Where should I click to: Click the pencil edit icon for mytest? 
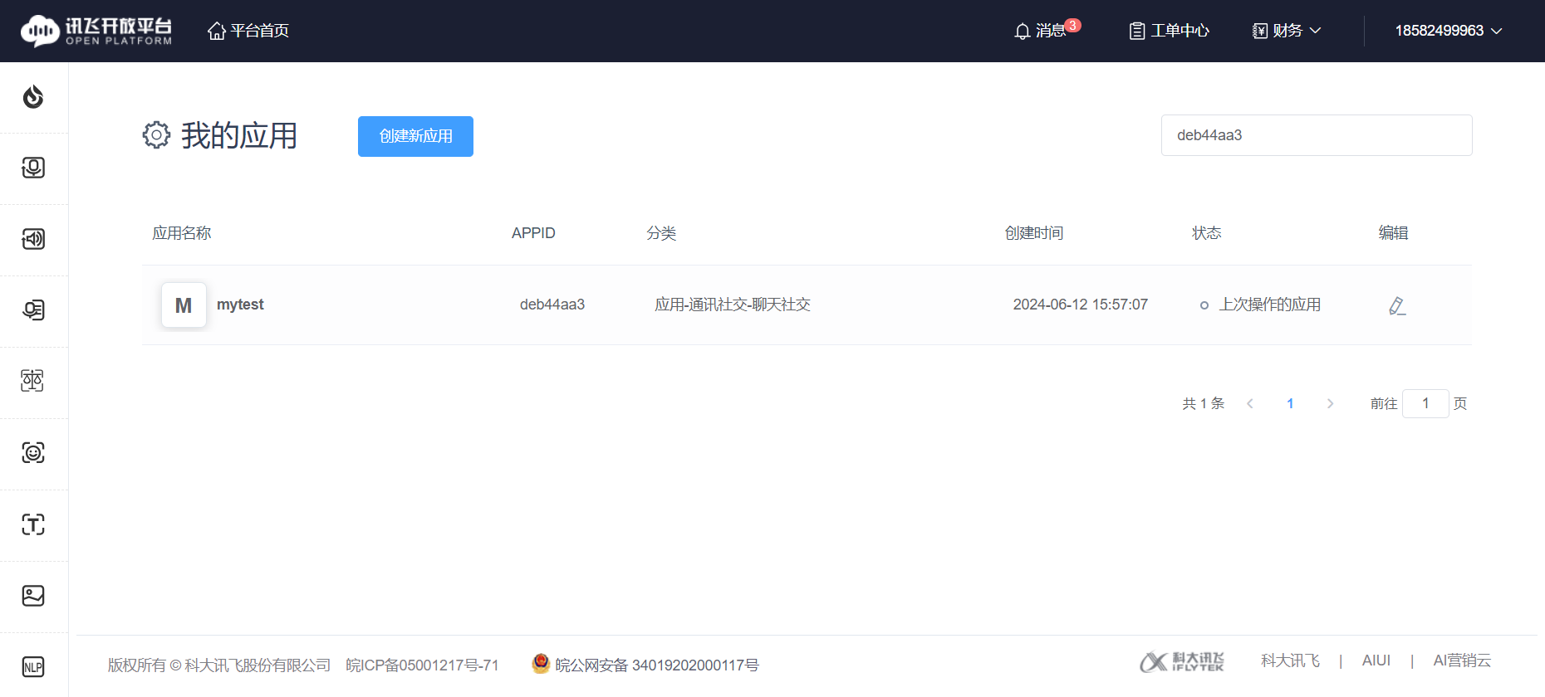(1397, 306)
